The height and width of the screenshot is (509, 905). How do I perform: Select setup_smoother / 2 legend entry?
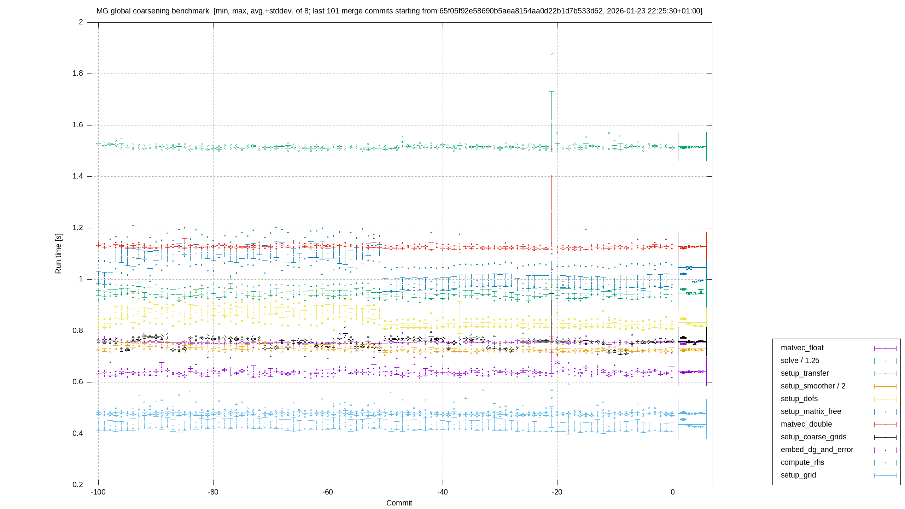click(x=813, y=386)
